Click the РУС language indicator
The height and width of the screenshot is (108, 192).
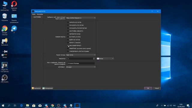175,105
